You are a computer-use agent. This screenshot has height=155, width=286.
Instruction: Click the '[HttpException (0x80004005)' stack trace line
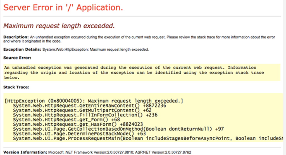(94, 101)
